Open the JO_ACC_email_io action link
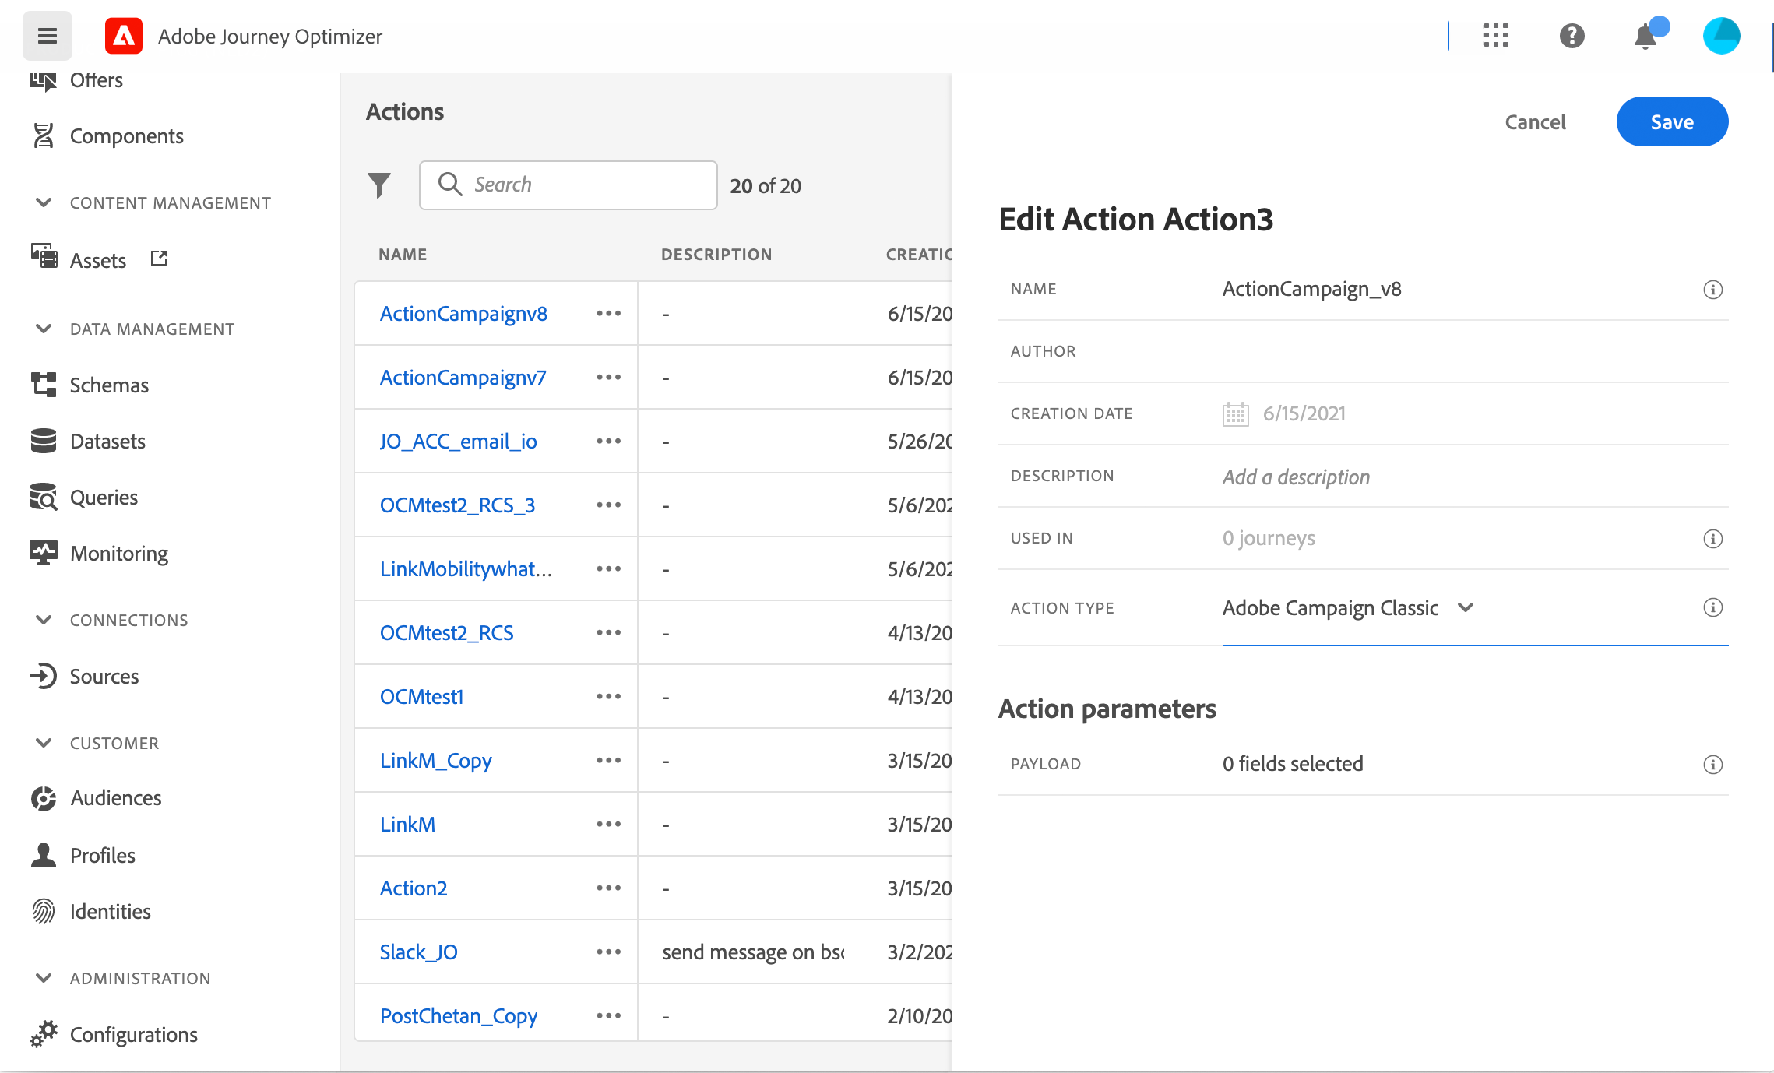The height and width of the screenshot is (1073, 1774). pyautogui.click(x=458, y=442)
